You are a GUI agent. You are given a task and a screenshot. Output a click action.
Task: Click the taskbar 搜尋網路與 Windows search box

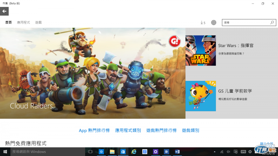(x=48, y=152)
